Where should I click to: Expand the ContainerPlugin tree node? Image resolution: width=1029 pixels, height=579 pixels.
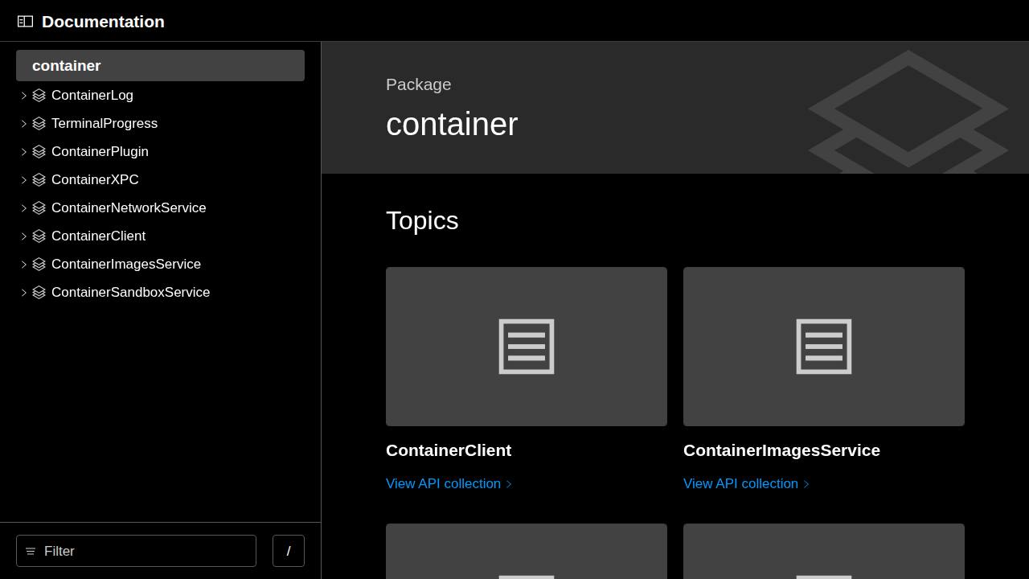(23, 151)
